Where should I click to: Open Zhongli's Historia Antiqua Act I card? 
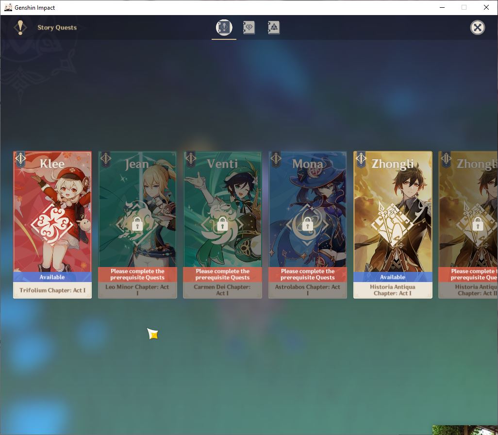coord(393,225)
